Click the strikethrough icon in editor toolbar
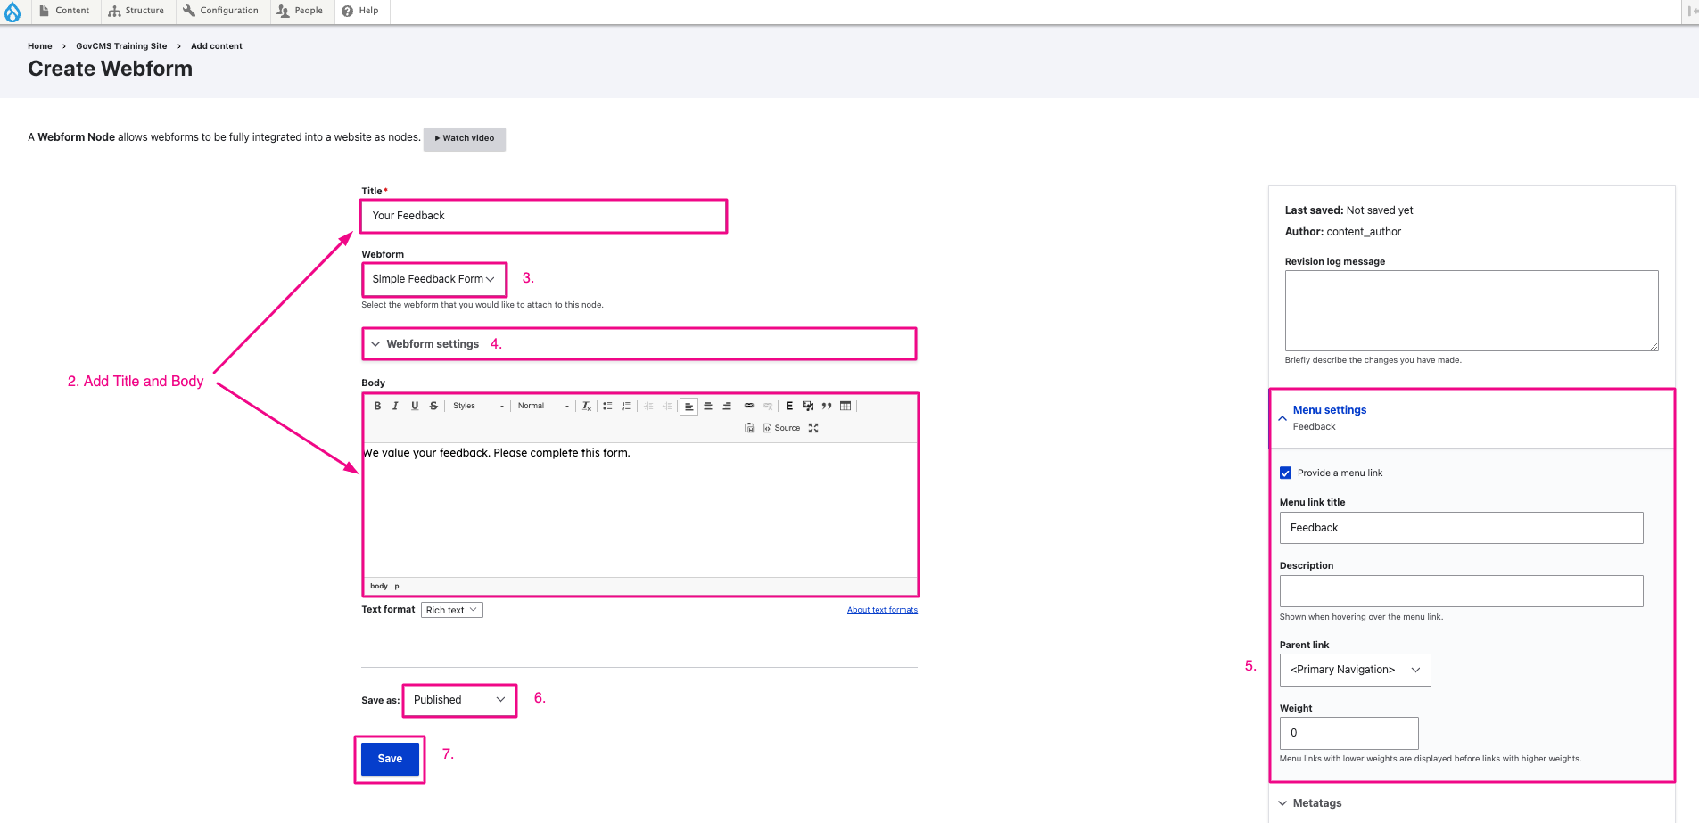Image resolution: width=1699 pixels, height=823 pixels. coord(433,406)
